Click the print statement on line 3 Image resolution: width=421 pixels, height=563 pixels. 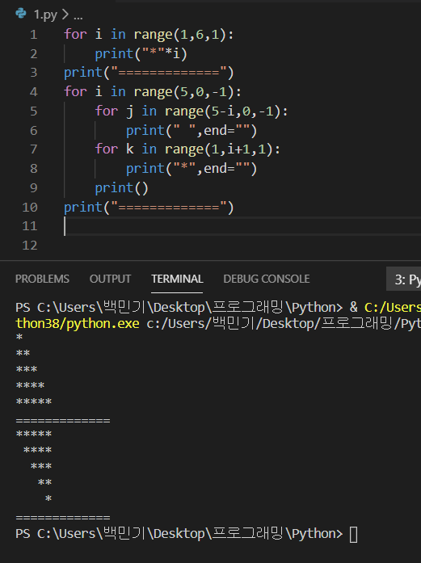pyautogui.click(x=149, y=73)
